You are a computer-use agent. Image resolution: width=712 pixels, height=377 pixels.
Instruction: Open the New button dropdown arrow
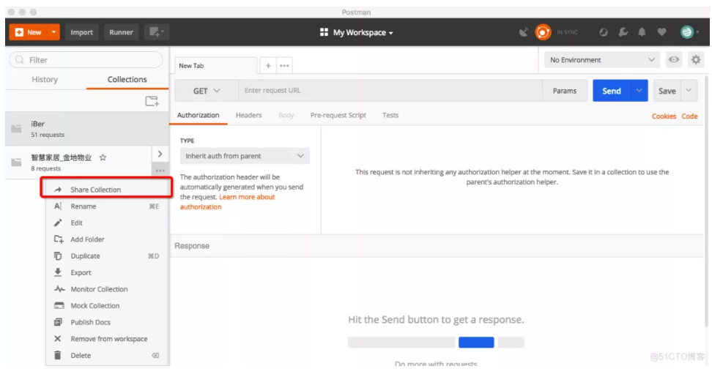click(x=54, y=32)
